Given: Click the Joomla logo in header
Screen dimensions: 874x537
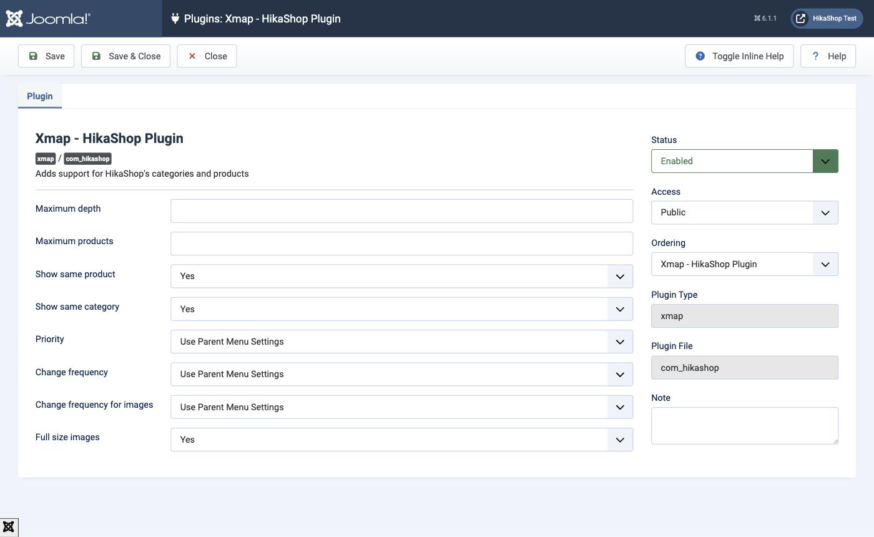Looking at the screenshot, I should pos(48,19).
